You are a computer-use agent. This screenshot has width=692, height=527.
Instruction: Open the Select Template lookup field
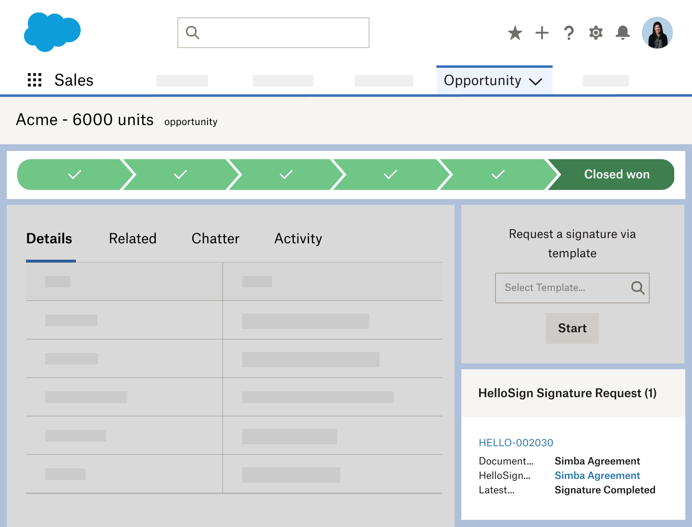(x=562, y=288)
